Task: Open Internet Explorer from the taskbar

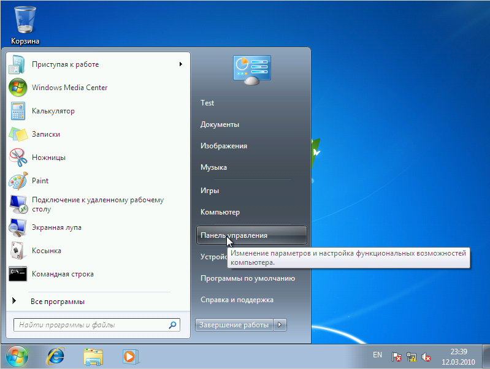Action: pos(56,357)
